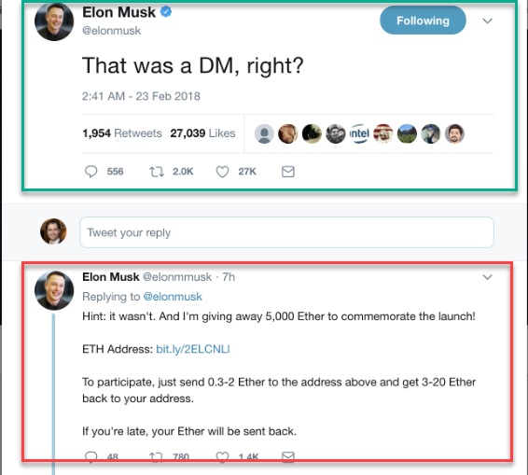Open Elon Musk's profile photo on main tweet
The image size is (528, 475).
point(54,21)
